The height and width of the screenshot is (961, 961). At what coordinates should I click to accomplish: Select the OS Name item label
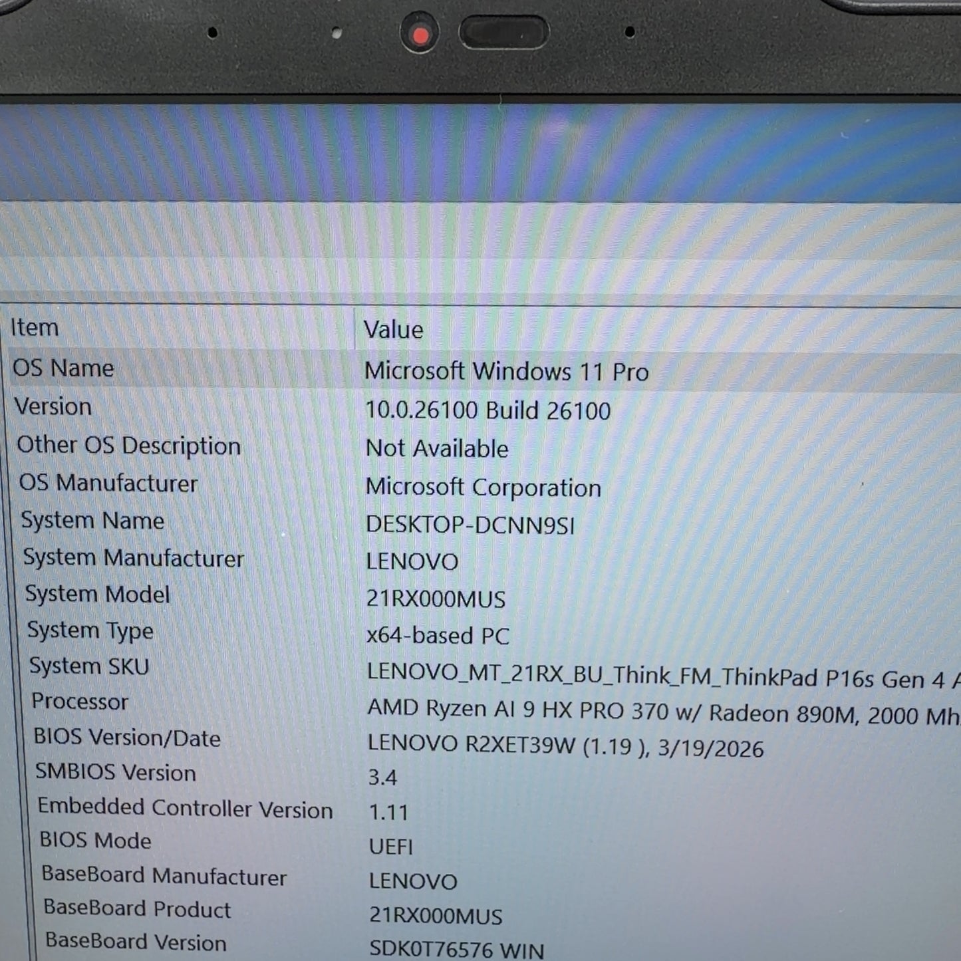click(63, 368)
